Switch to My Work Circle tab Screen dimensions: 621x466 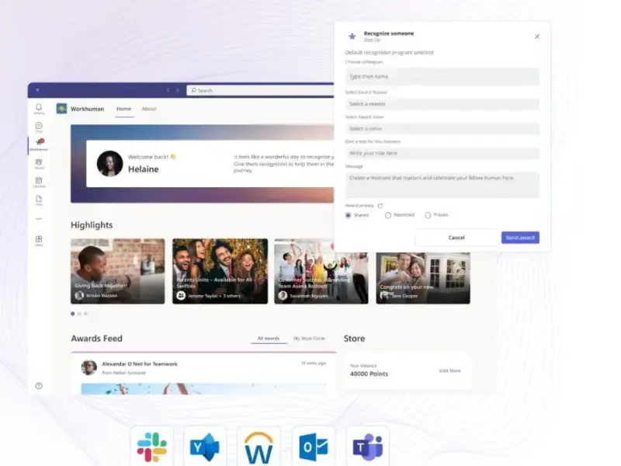tap(309, 339)
